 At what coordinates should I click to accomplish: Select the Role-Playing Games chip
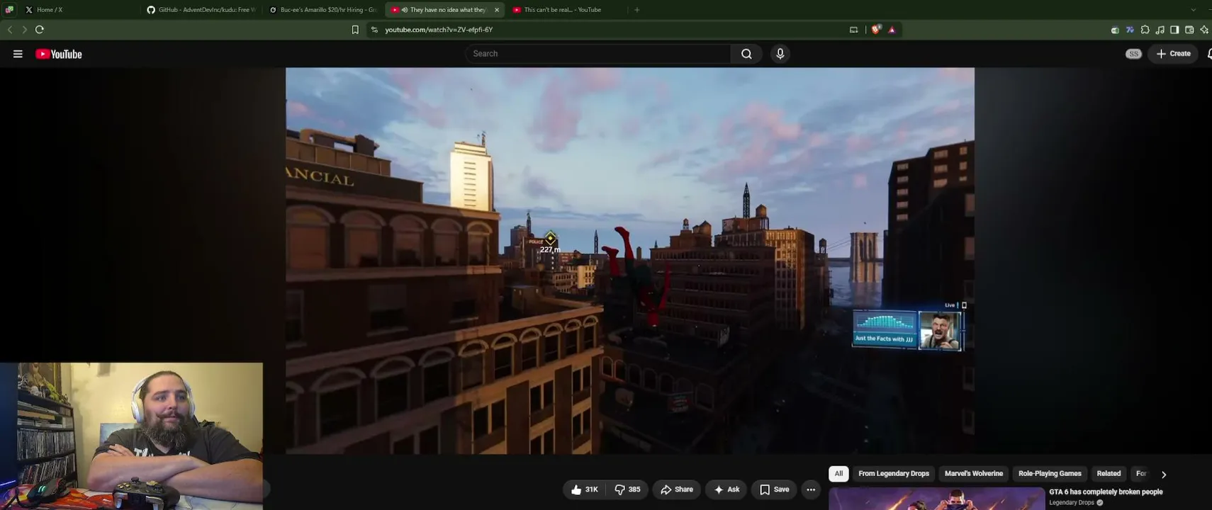1050,474
